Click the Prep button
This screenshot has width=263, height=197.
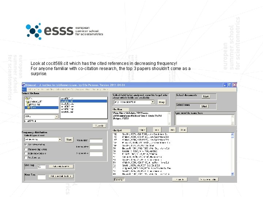(x=162, y=102)
